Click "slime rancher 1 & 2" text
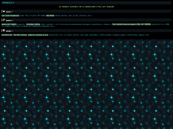The width and height of the screenshot is (173, 129). 50,24
